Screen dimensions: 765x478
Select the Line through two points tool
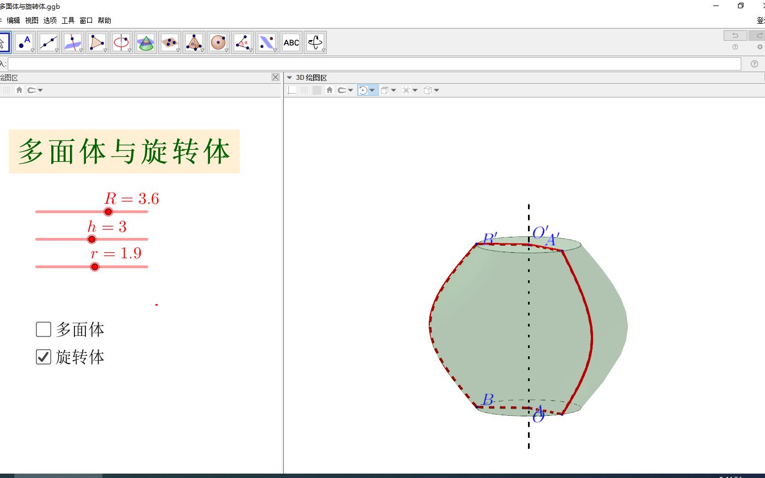49,42
